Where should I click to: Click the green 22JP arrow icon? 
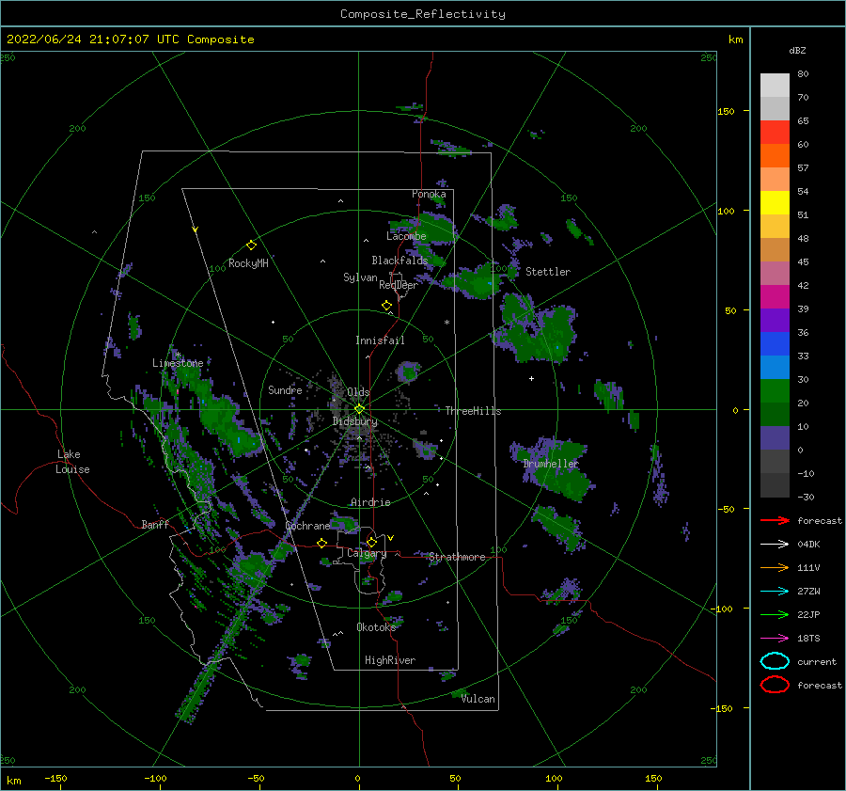click(x=775, y=614)
